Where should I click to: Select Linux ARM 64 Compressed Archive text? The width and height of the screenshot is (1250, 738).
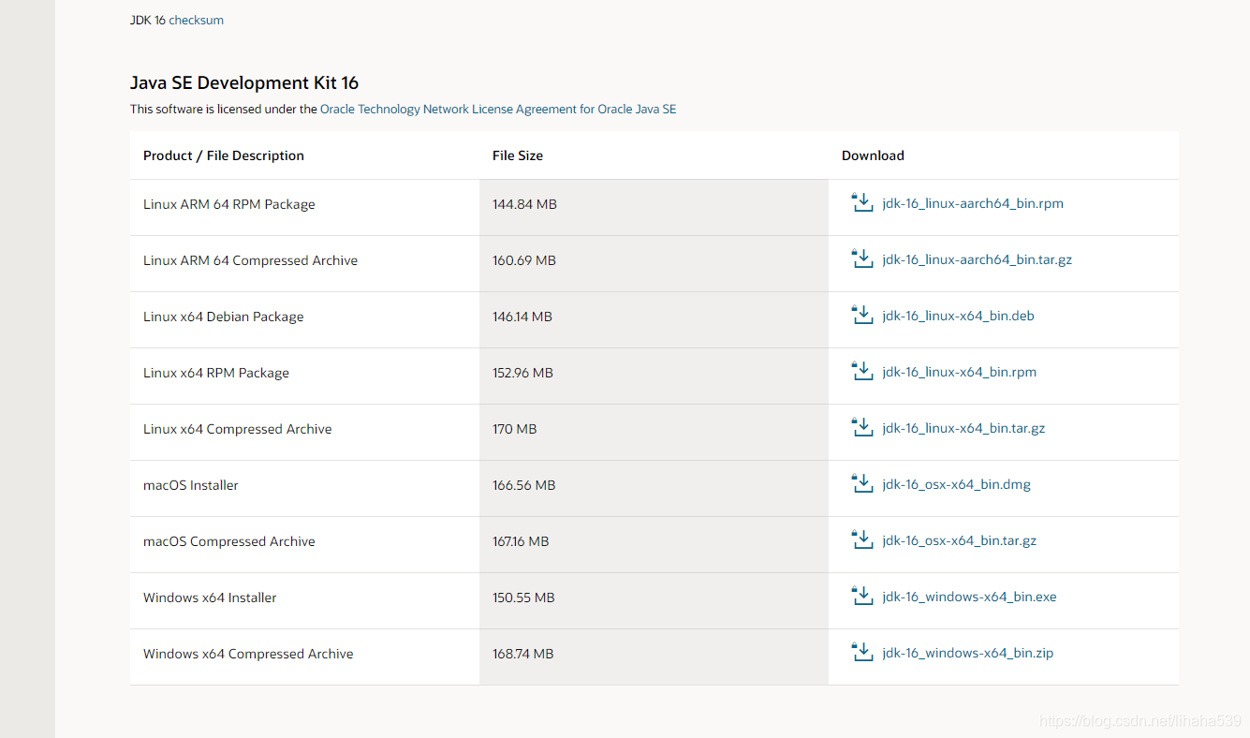pos(250,260)
